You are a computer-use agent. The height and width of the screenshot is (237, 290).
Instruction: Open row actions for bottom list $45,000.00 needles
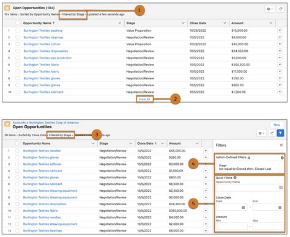pos(206,151)
